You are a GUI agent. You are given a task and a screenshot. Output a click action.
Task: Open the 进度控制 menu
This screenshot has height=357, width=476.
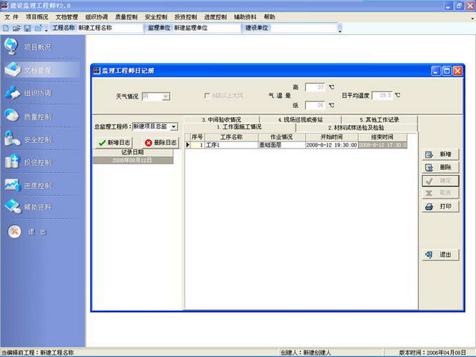point(215,17)
